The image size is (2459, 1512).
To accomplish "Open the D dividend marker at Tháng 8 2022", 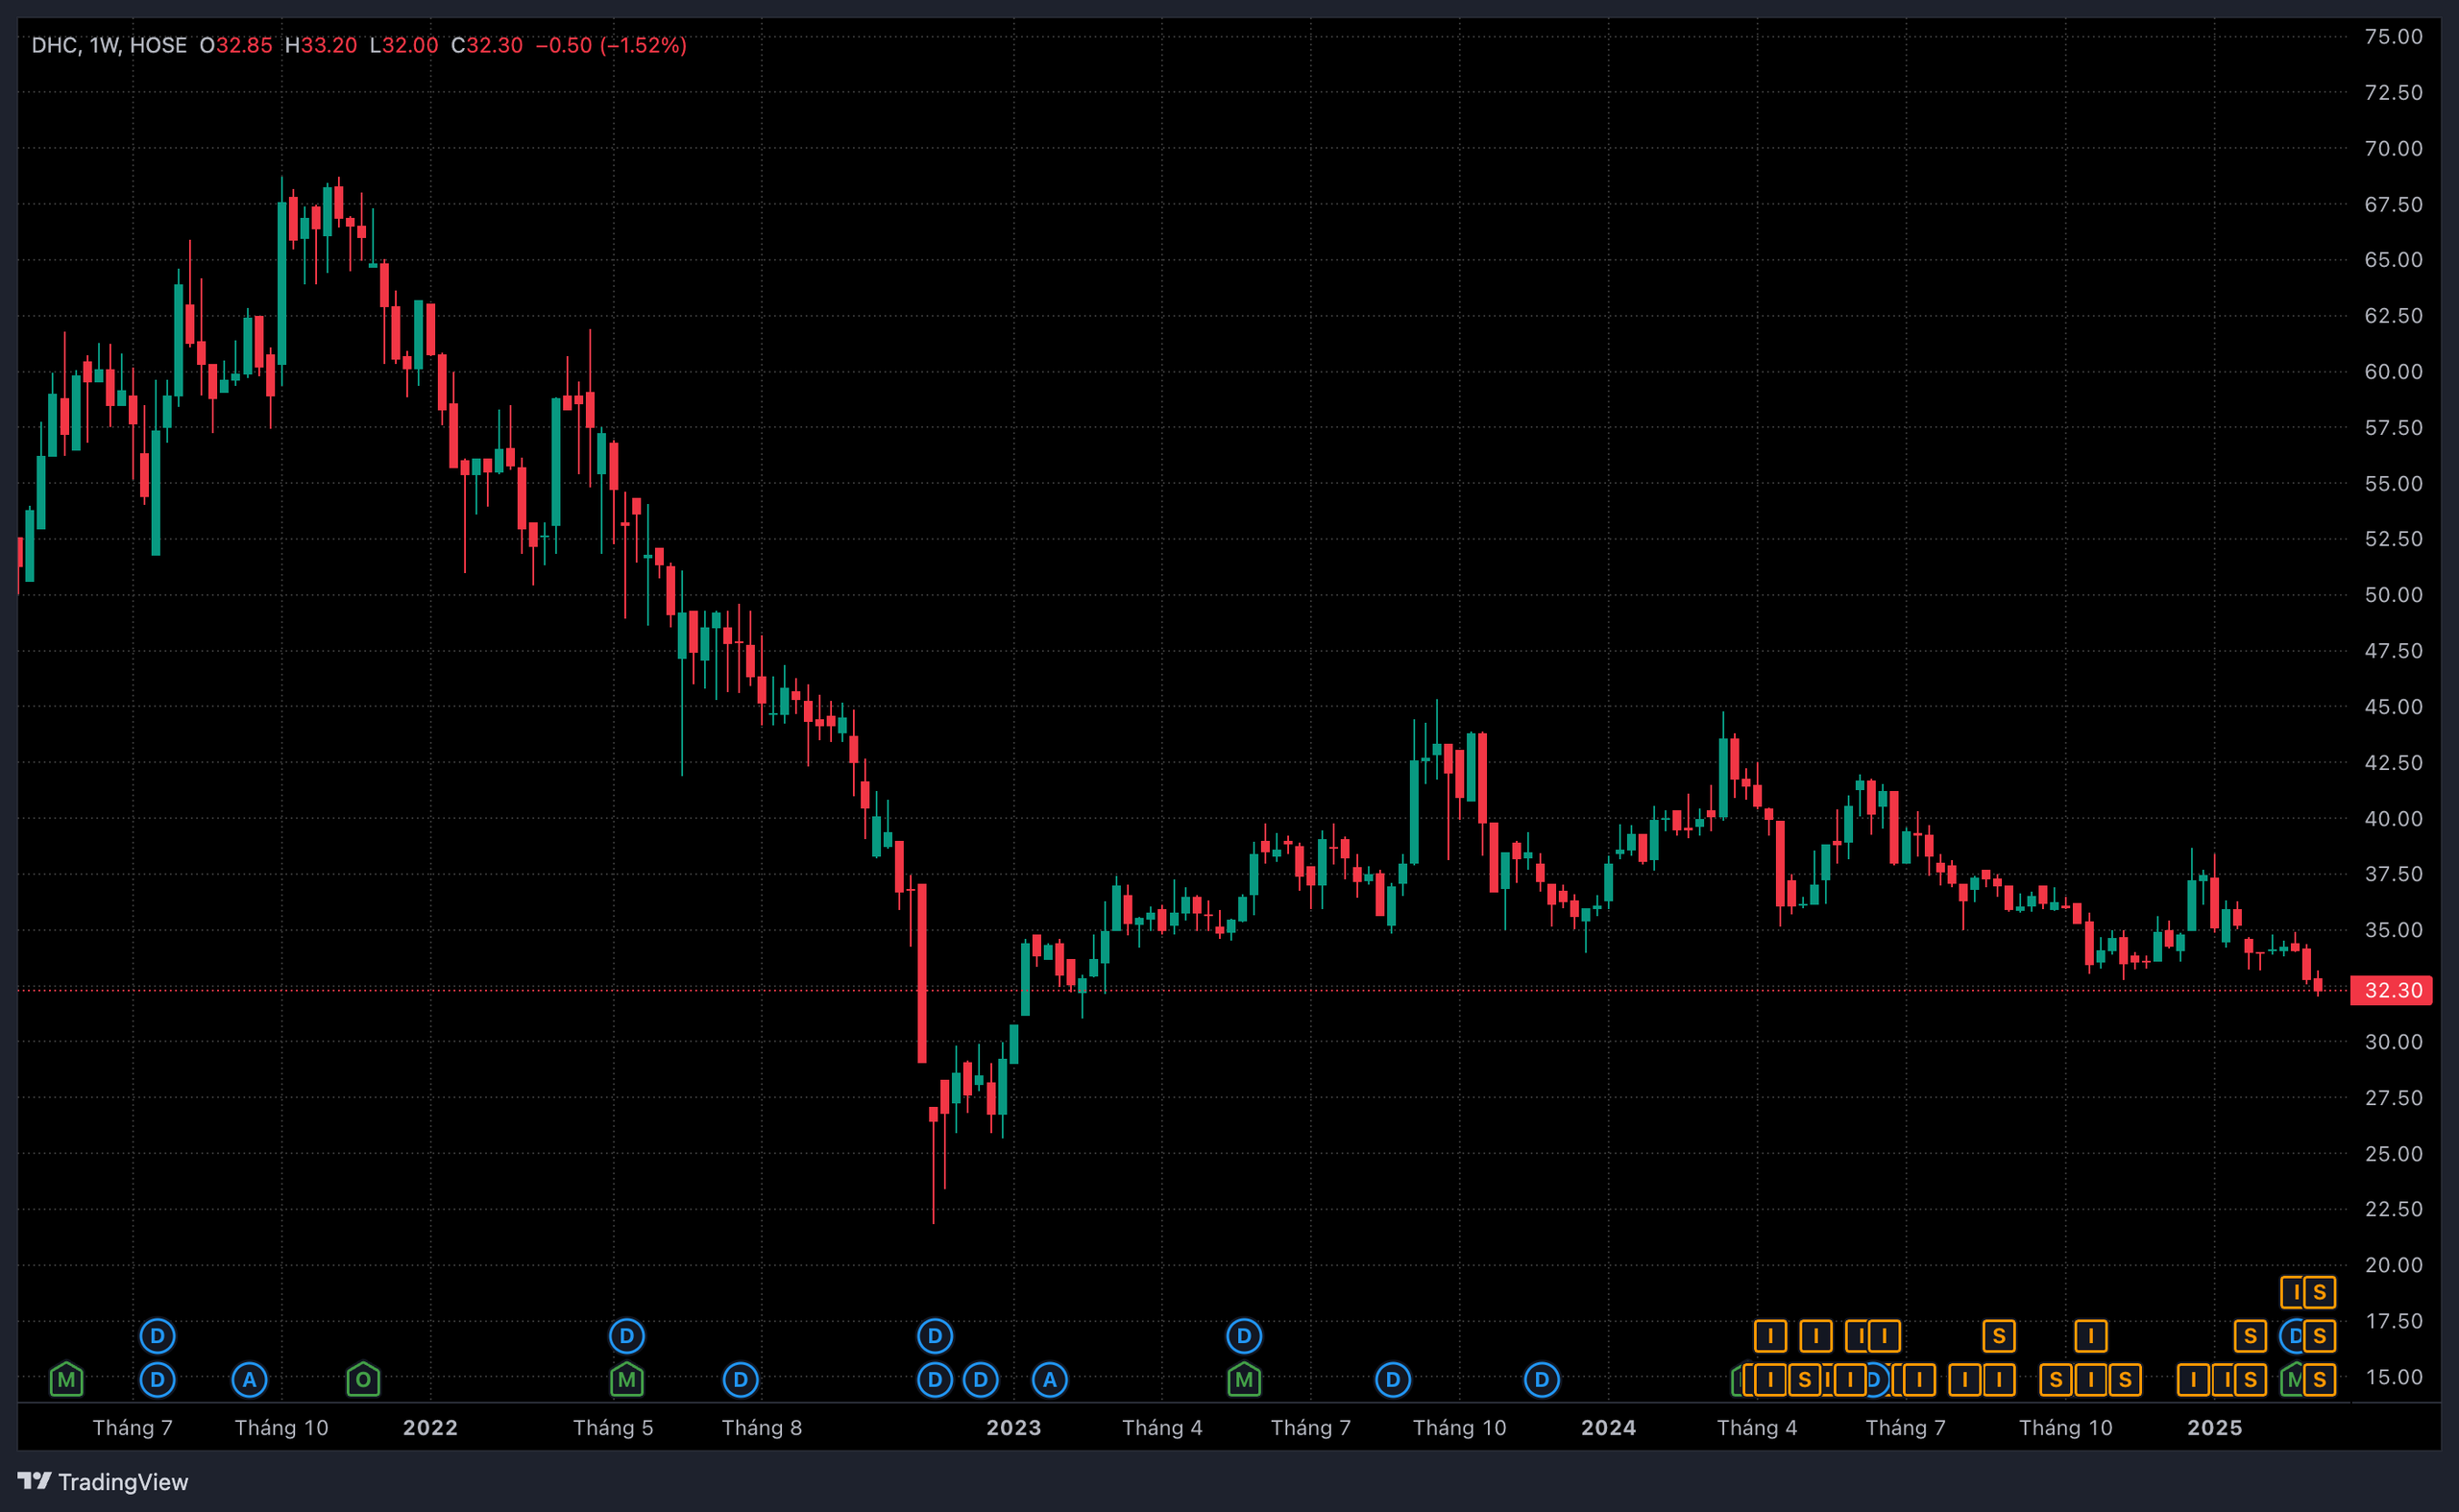I will pyautogui.click(x=741, y=1380).
